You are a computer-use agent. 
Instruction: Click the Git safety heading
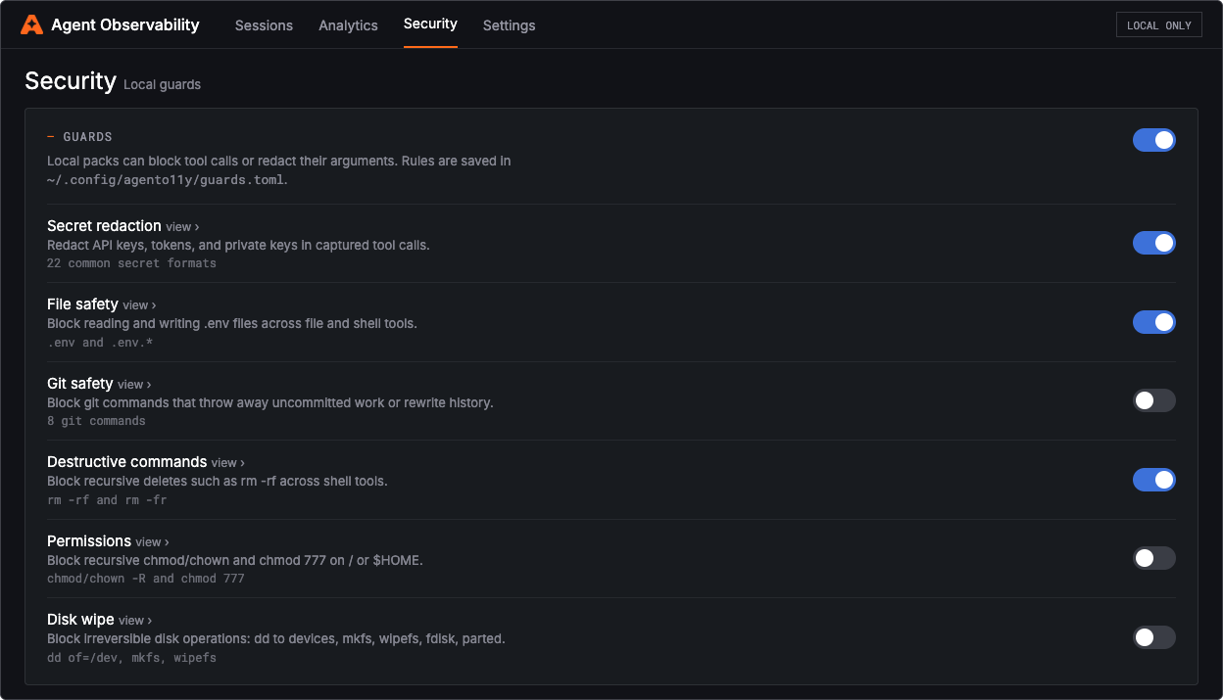[x=80, y=384]
